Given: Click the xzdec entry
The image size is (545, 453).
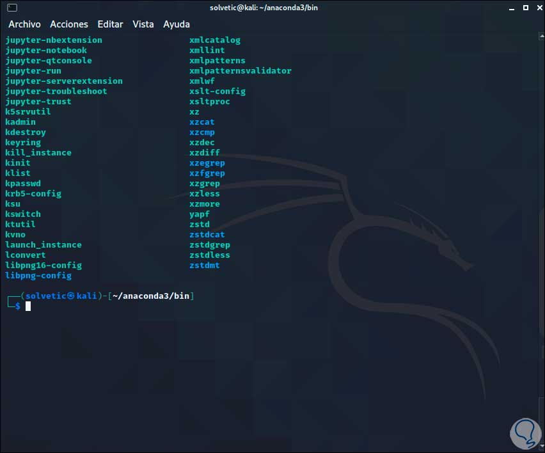Looking at the screenshot, I should click(x=202, y=143).
